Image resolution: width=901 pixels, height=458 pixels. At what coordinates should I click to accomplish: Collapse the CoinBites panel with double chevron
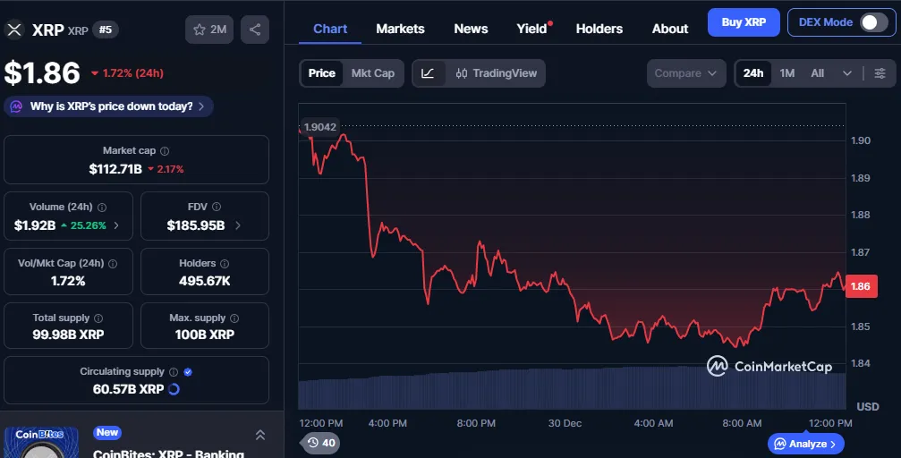tap(260, 435)
